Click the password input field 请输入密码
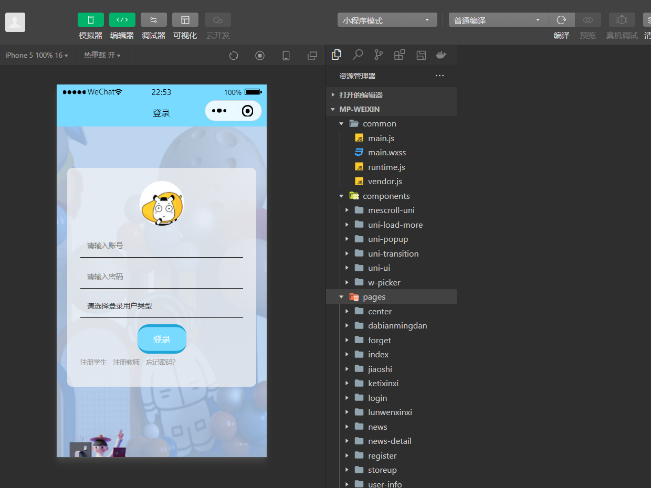Viewport: 651px width, 488px height. [x=162, y=277]
